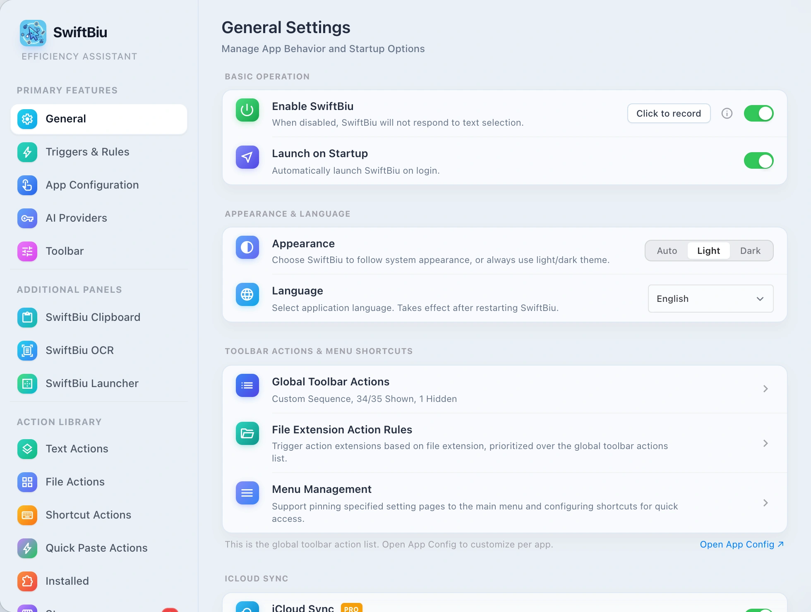Expand File Extension Action Rules chevron
811x612 pixels.
click(x=765, y=443)
